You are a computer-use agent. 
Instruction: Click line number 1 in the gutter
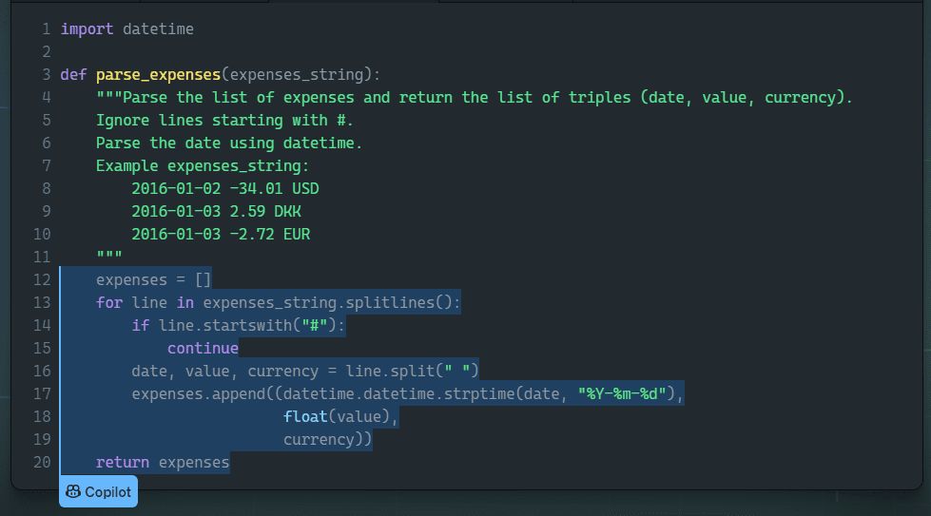click(x=46, y=29)
